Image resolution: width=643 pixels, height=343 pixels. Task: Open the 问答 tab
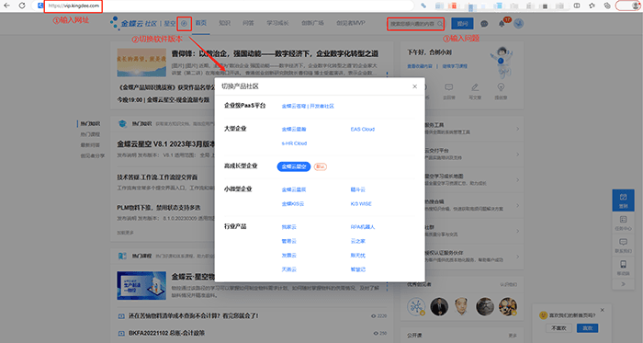pos(248,23)
